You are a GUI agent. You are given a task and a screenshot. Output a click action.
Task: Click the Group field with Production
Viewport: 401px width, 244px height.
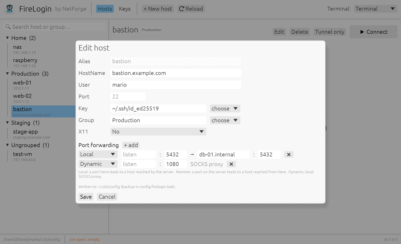pyautogui.click(x=158, y=120)
